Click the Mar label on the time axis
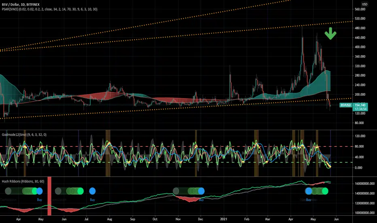This screenshot has height=223, width=377. pos(267,219)
